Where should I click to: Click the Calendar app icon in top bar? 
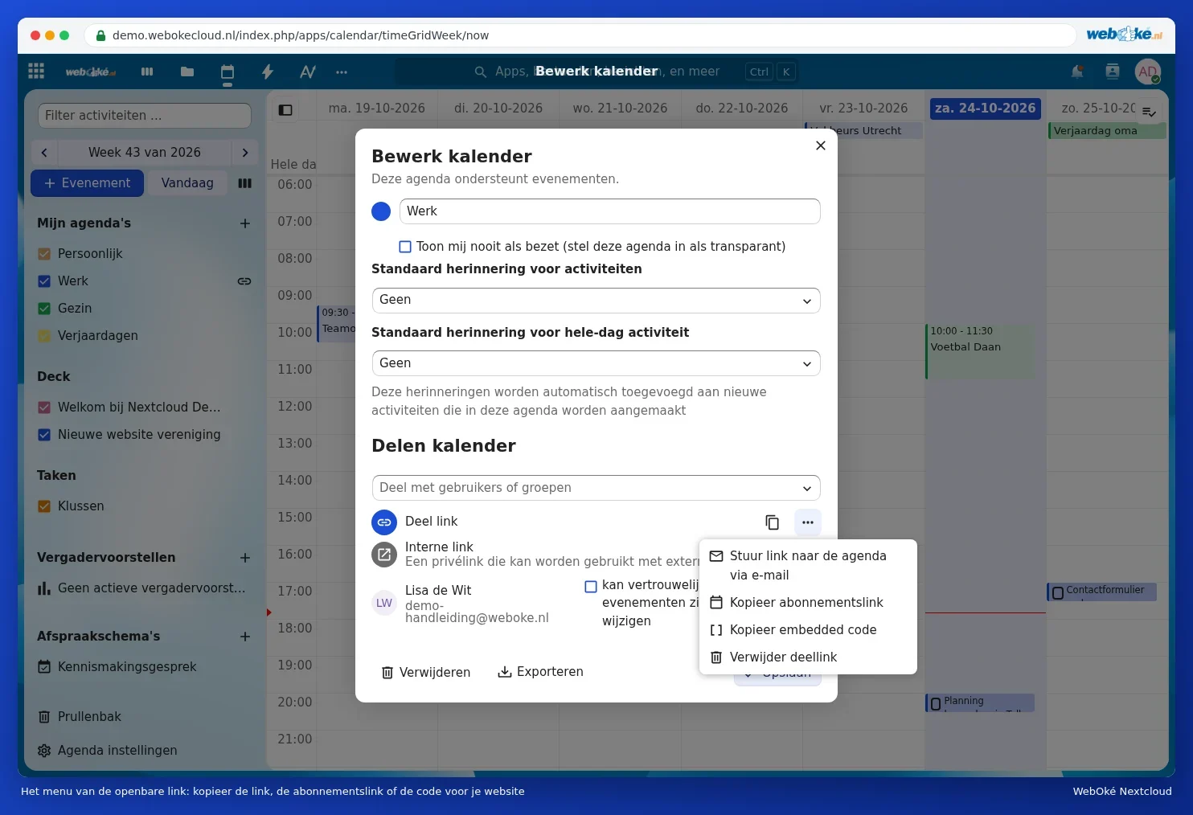(x=228, y=72)
